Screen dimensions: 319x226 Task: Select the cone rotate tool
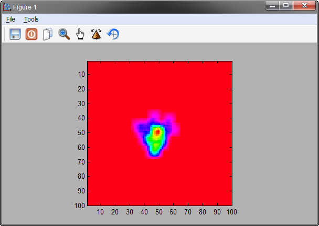[96, 34]
